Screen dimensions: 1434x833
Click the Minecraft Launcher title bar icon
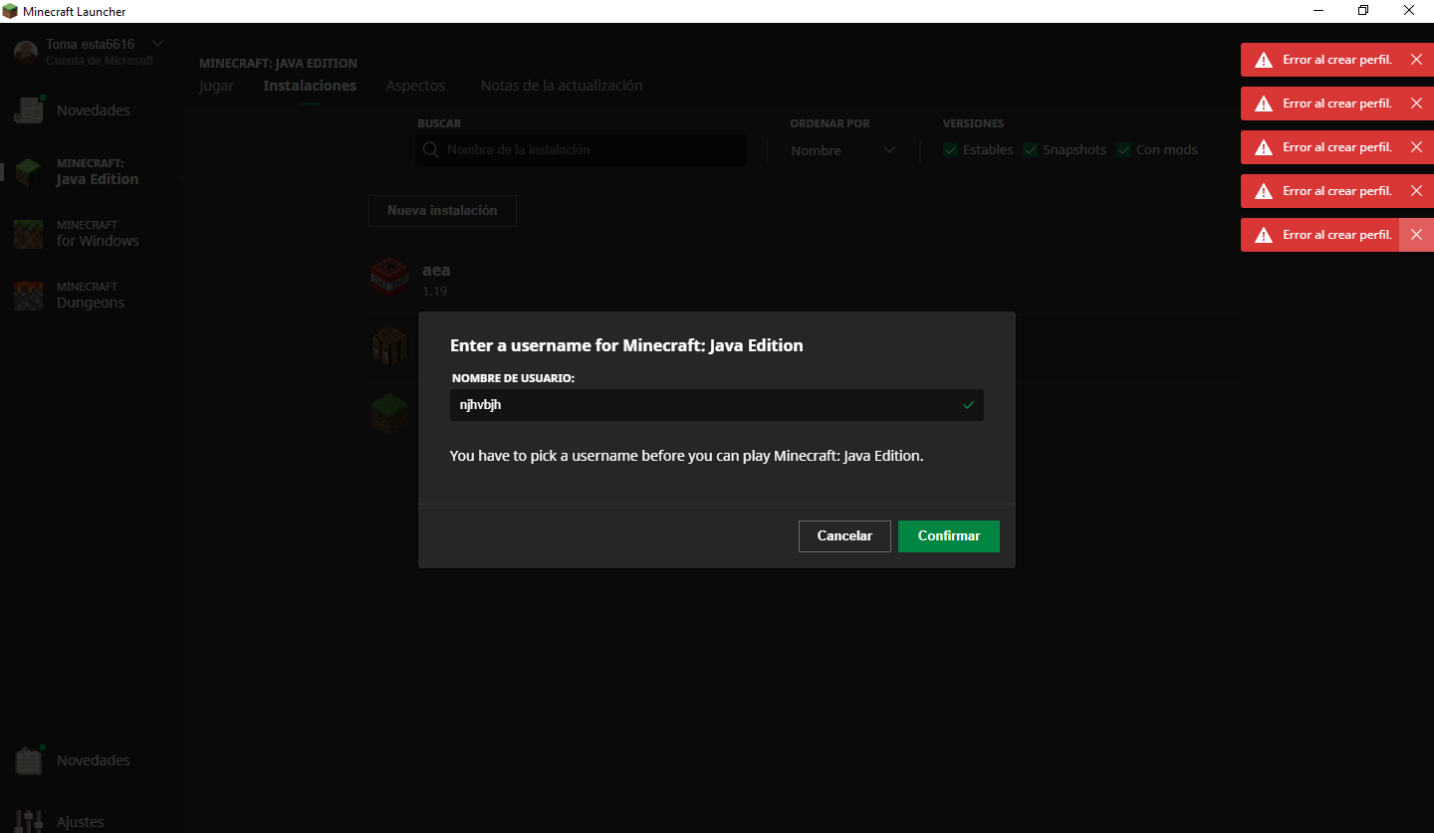[10, 11]
